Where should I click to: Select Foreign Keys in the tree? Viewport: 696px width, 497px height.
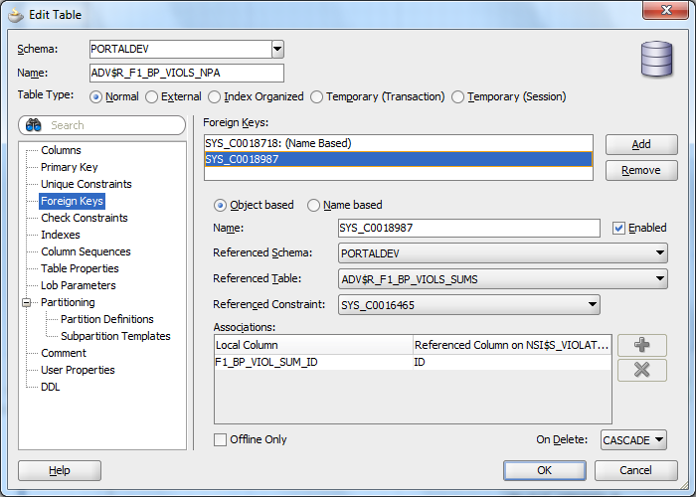pos(72,201)
